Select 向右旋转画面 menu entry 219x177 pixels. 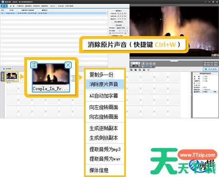pos(105,117)
